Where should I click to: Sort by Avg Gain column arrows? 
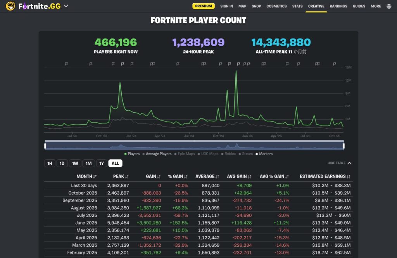pyautogui.click(x=249, y=177)
